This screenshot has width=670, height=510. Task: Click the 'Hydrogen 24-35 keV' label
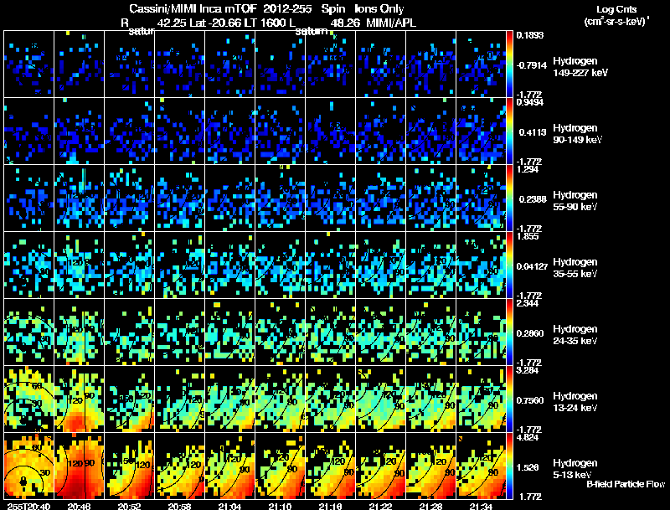click(575, 335)
